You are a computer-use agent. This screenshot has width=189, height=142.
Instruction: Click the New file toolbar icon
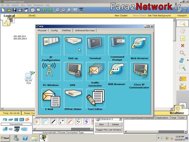point(3,10)
